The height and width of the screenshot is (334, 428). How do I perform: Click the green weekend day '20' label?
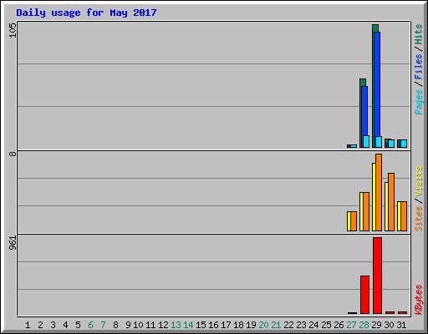[263, 325]
